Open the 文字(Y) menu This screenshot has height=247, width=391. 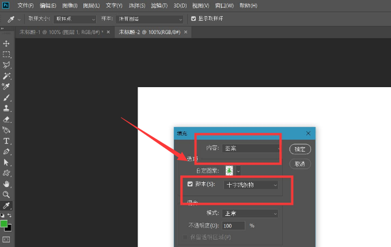click(114, 6)
